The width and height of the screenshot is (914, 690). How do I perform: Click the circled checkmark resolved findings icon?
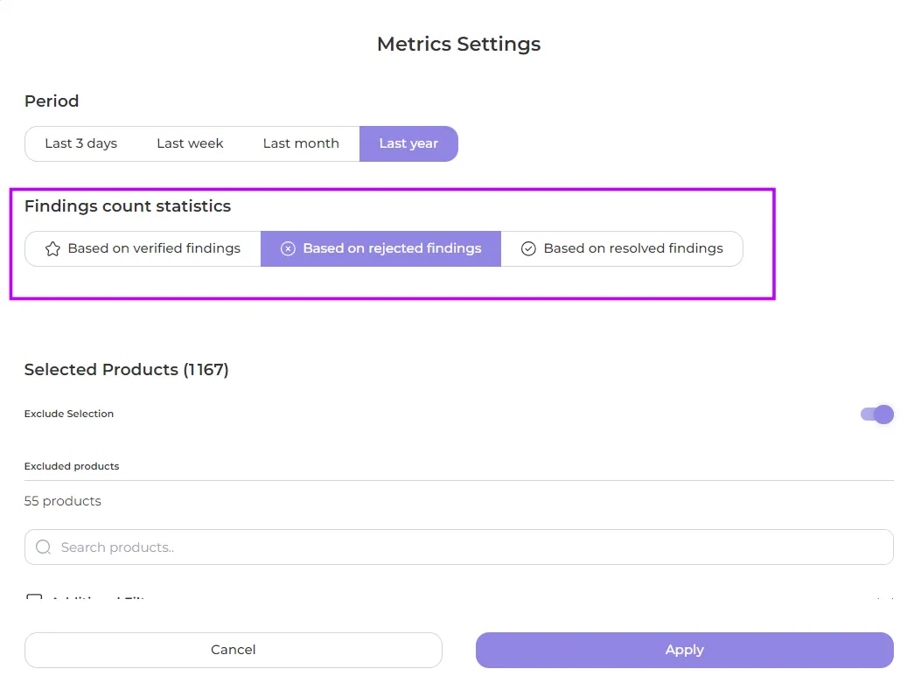pos(528,249)
